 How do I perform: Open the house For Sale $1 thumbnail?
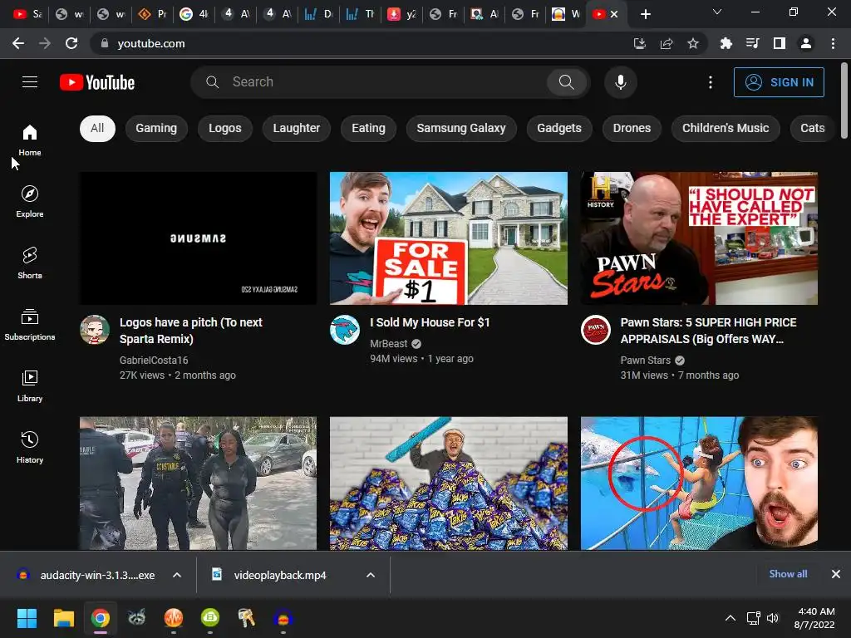pyautogui.click(x=449, y=238)
